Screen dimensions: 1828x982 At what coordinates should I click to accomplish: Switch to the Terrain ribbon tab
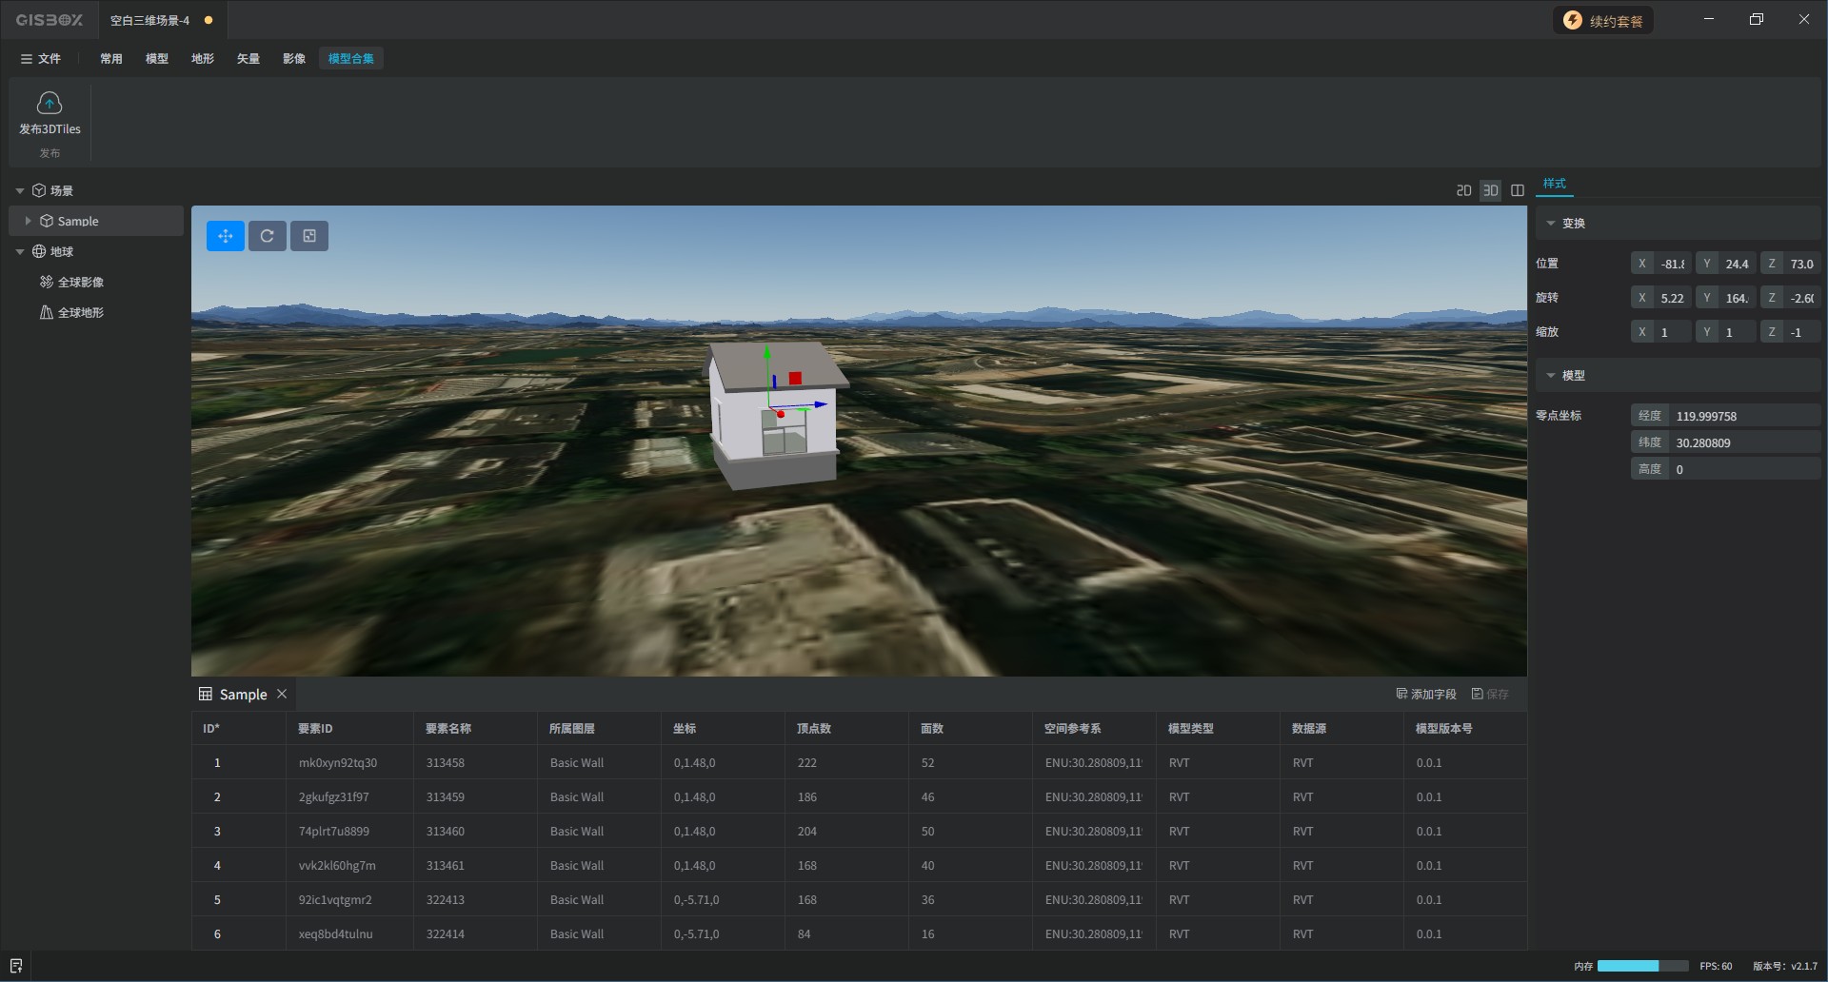[x=203, y=58]
